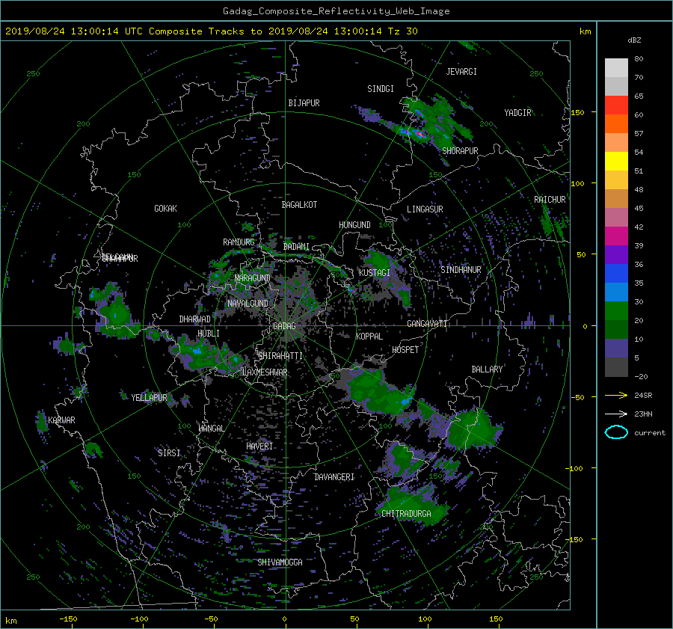The image size is (673, 629).
Task: Click the YELLAPUR city label
Action: coord(149,398)
